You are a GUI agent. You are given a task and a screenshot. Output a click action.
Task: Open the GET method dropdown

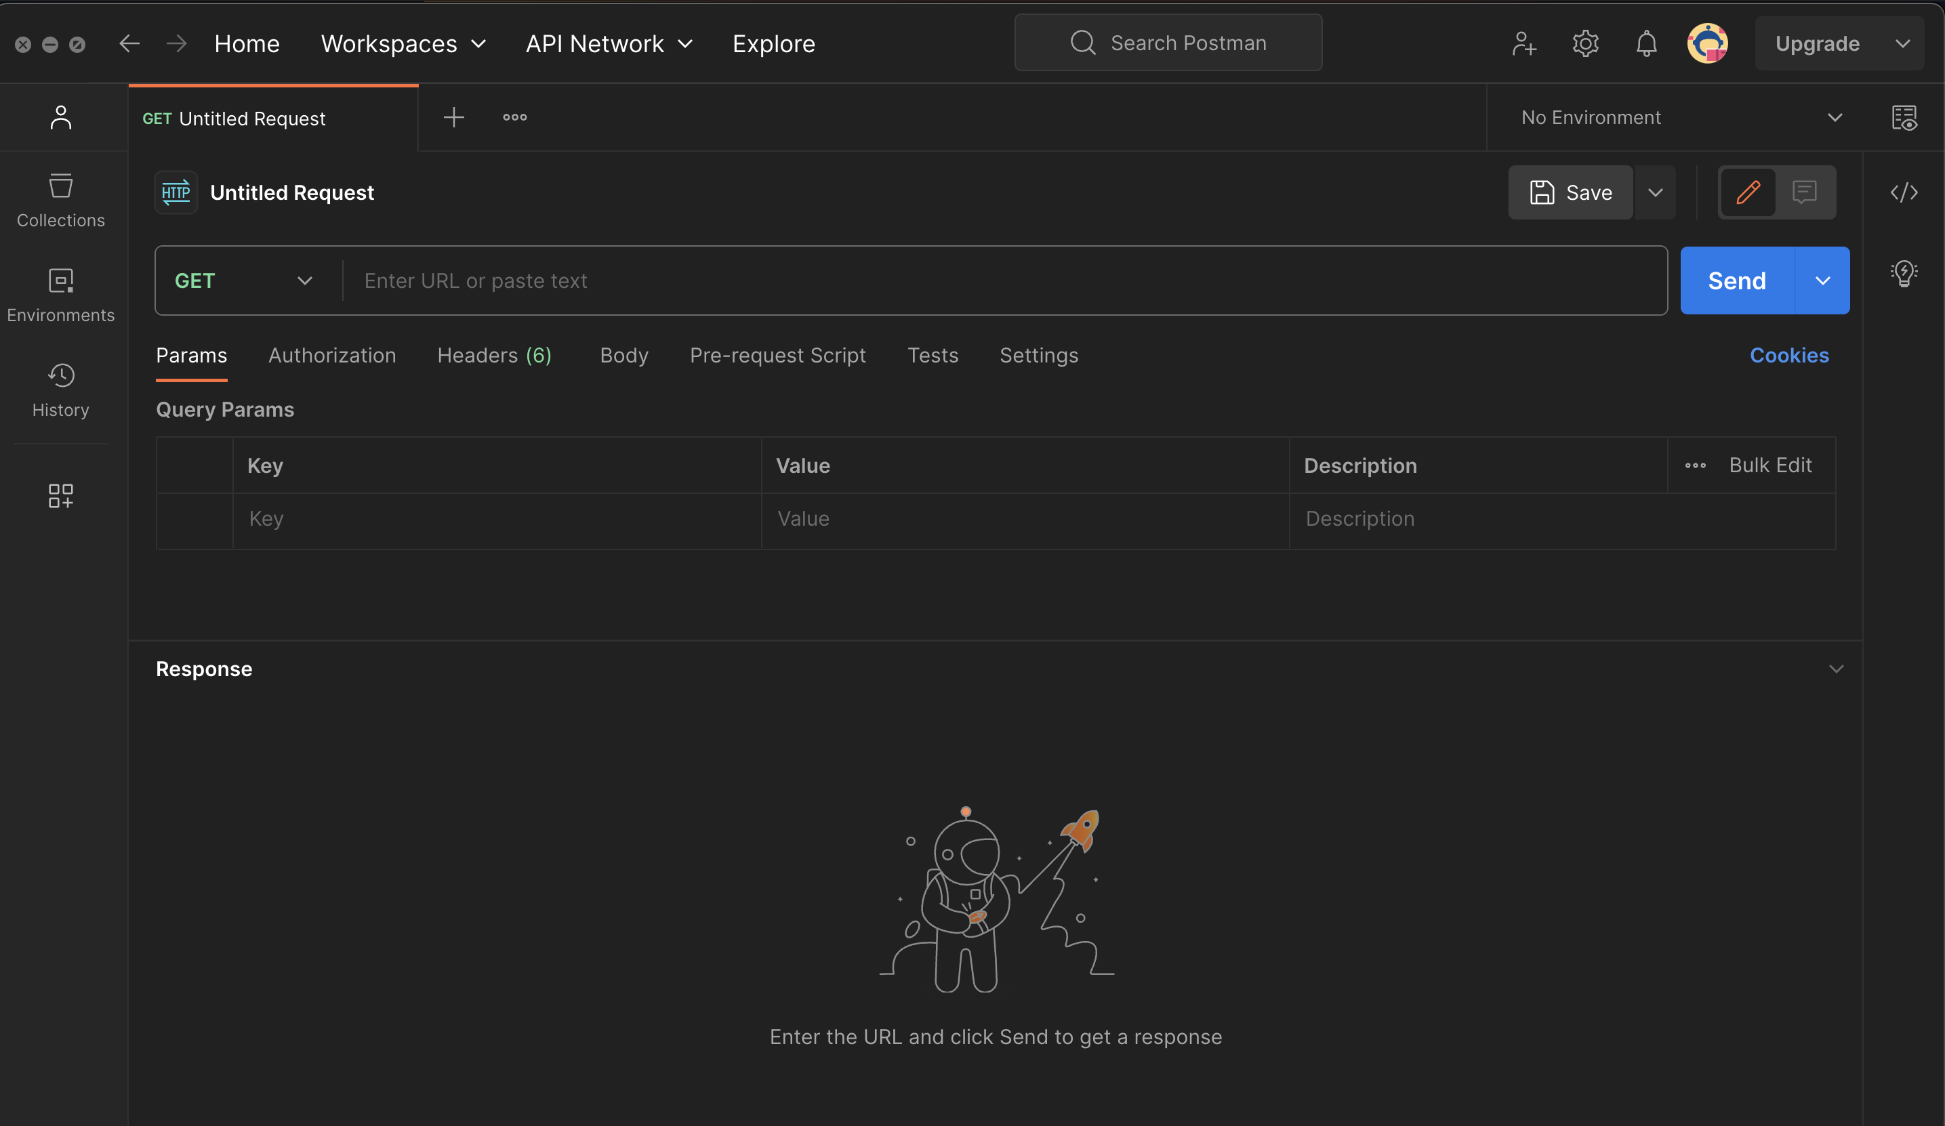coord(245,281)
